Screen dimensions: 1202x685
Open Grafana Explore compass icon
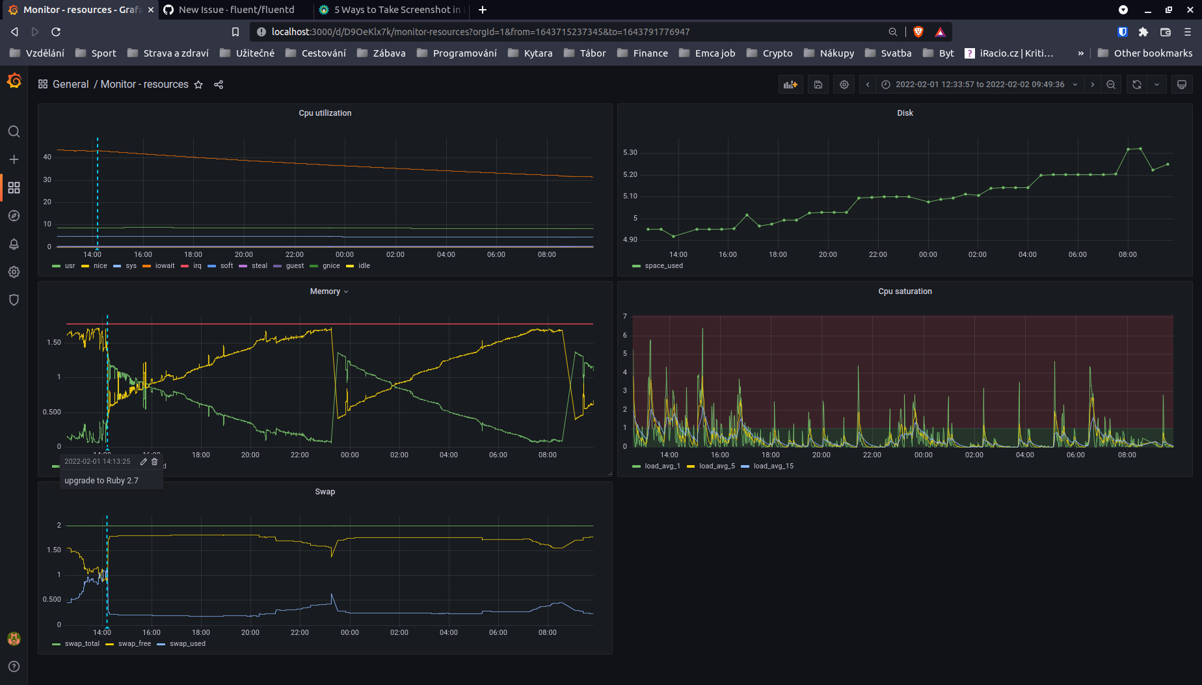point(14,216)
